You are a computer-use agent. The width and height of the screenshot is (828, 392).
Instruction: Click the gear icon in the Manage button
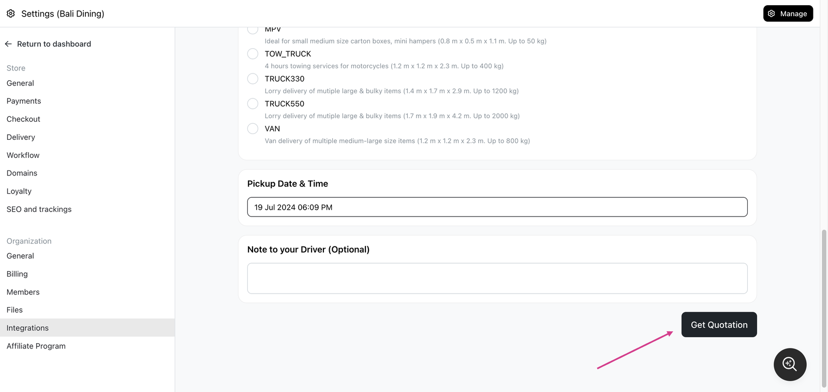coord(772,13)
